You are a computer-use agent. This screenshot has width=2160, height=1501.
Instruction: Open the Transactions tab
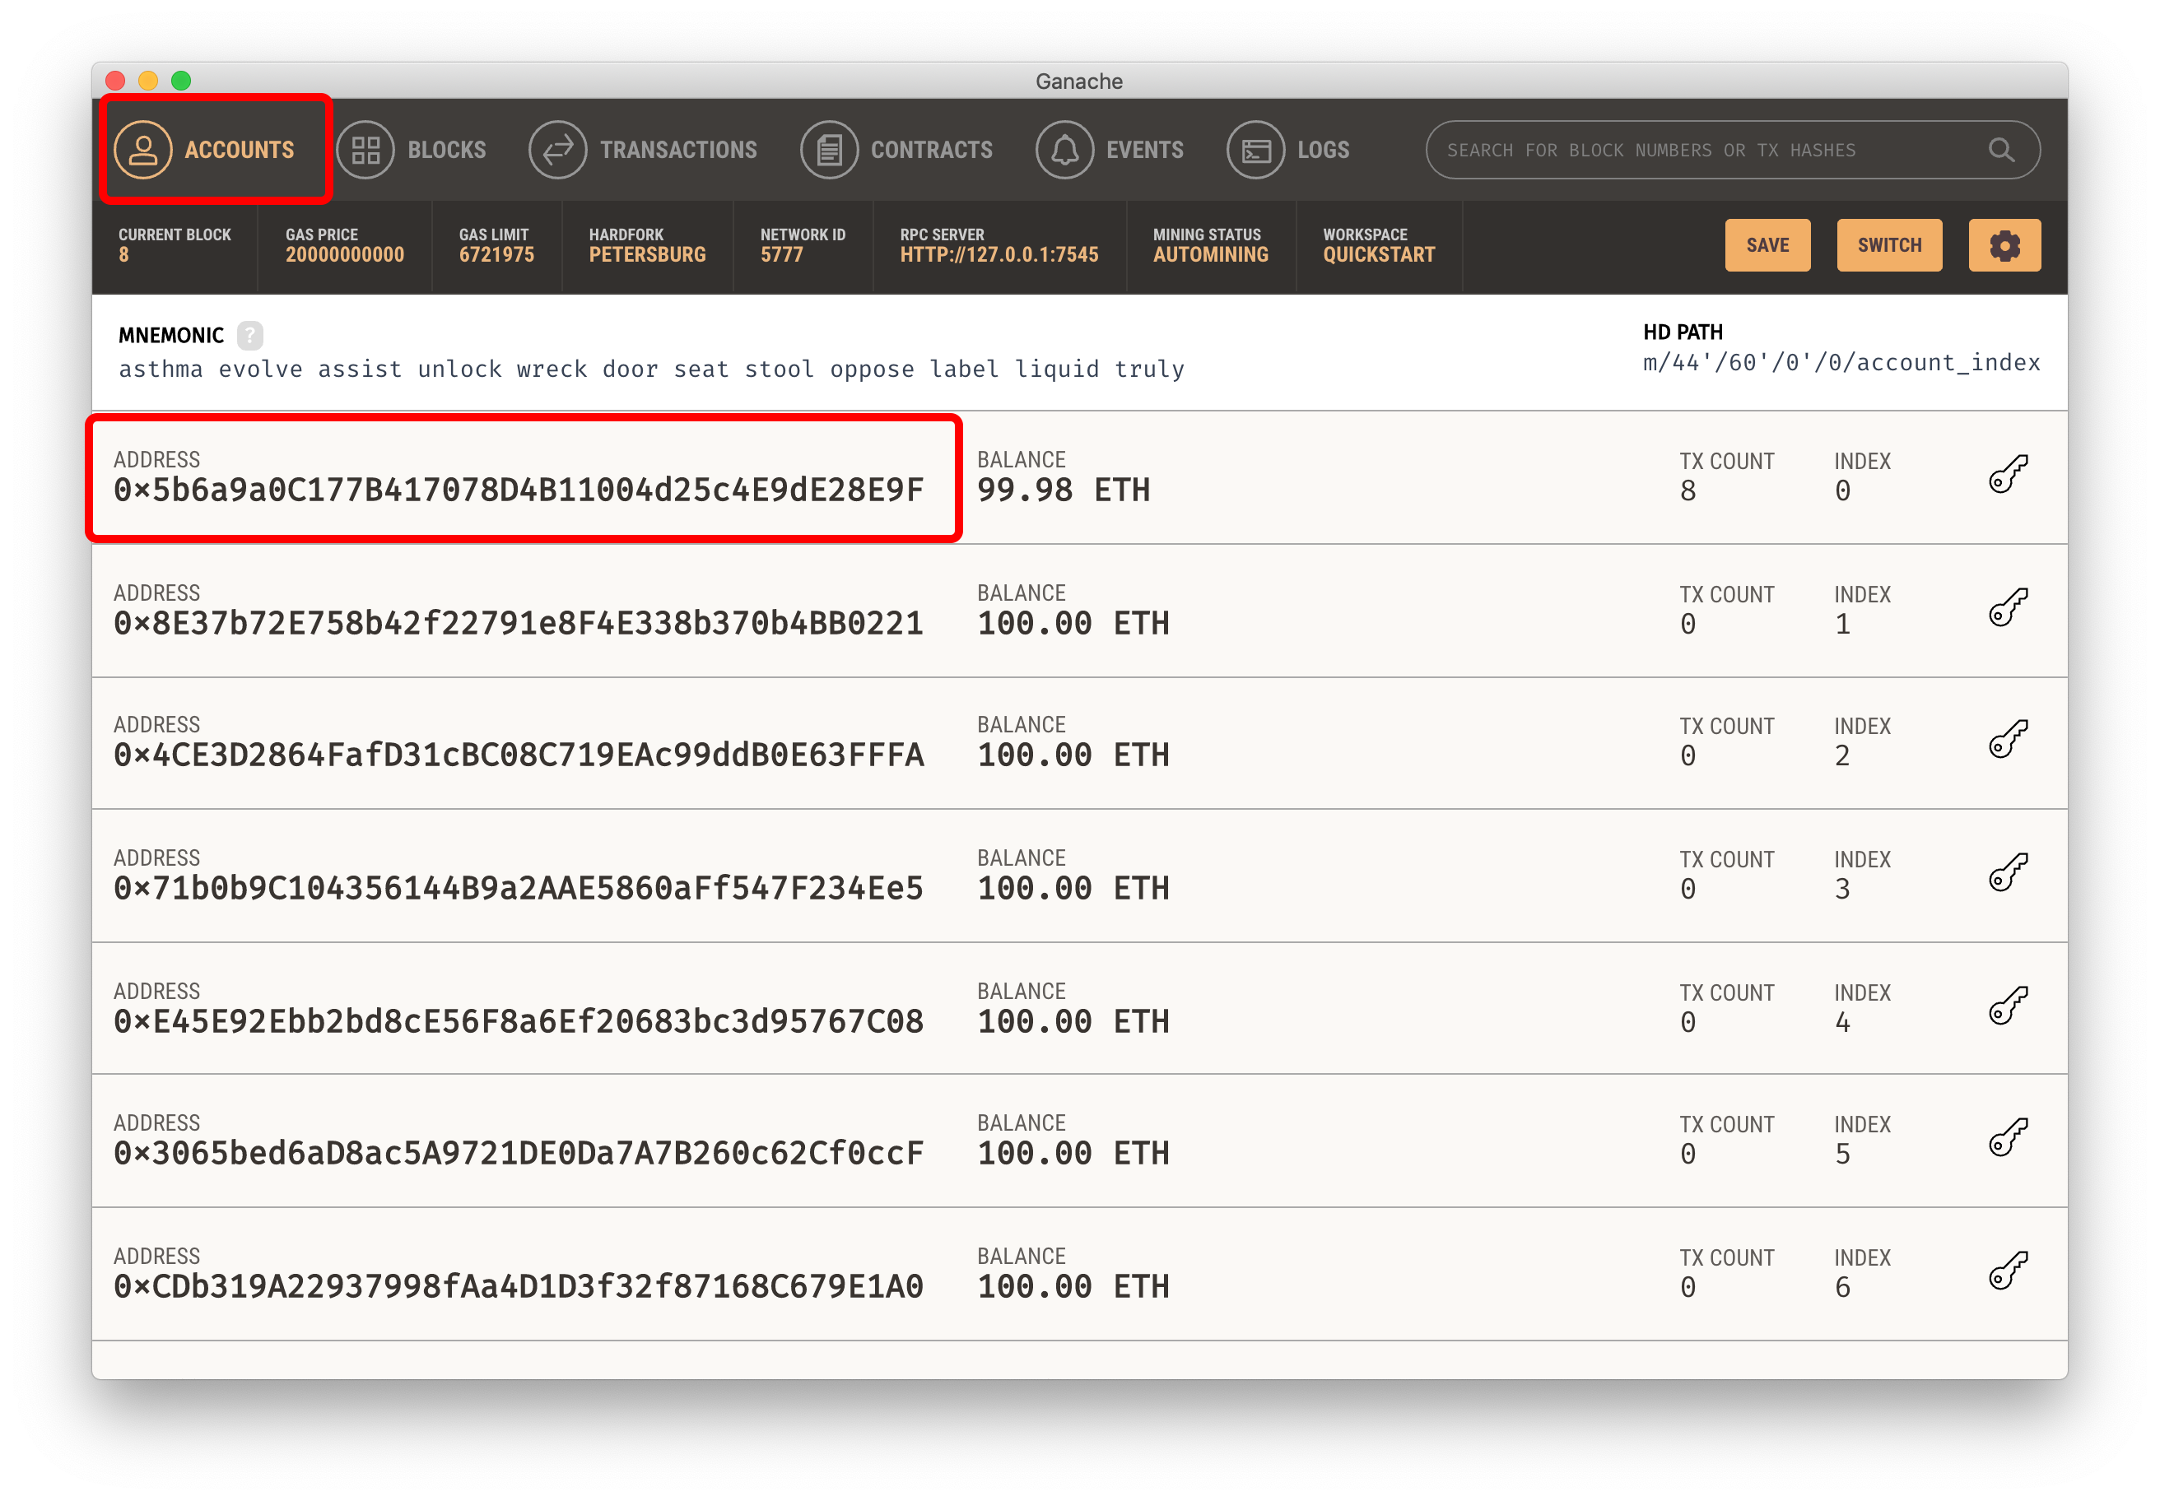[x=644, y=151]
